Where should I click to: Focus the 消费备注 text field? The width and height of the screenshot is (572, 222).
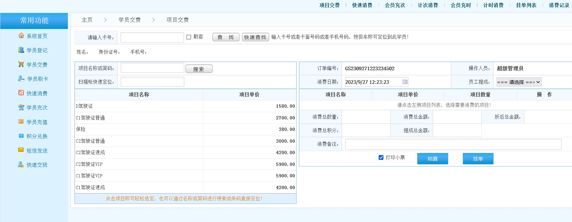453,144
